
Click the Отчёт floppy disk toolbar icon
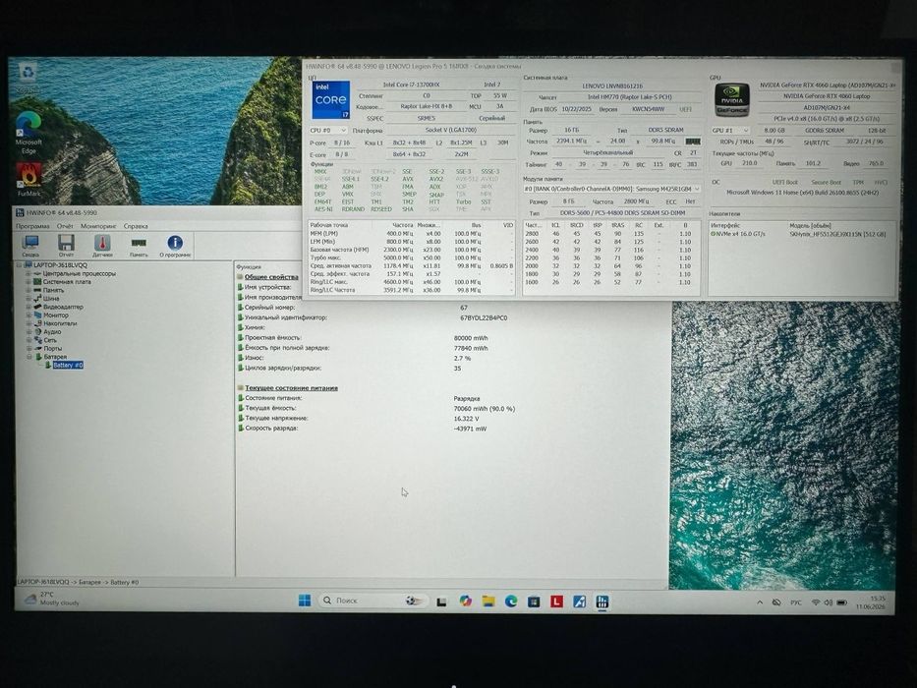click(x=66, y=245)
